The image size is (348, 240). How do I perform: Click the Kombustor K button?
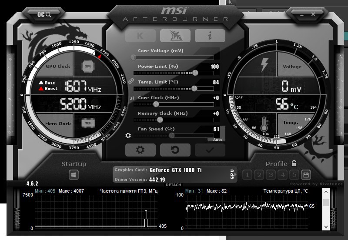pos(140,36)
